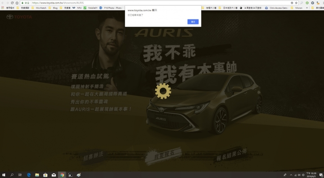Go back using the back arrow
Viewport: 324px width, 178px height.
click(3, 3)
